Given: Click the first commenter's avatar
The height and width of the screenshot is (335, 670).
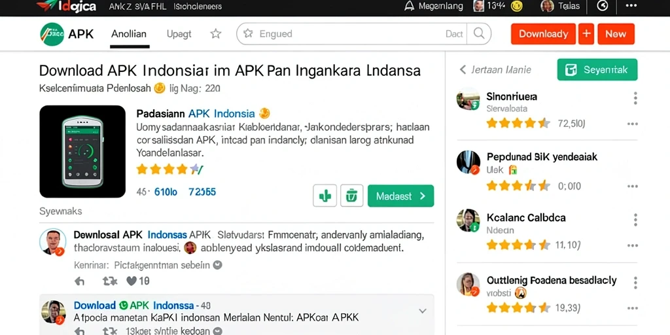Looking at the screenshot, I should tap(52, 242).
